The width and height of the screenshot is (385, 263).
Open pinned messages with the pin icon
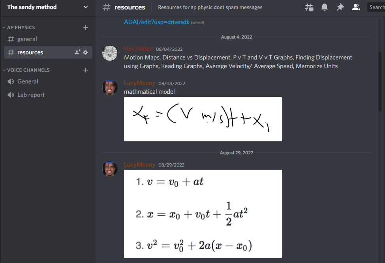tap(340, 7)
